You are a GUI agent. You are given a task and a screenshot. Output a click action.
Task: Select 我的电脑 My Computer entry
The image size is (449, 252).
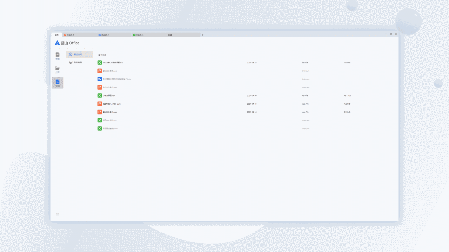click(80, 62)
